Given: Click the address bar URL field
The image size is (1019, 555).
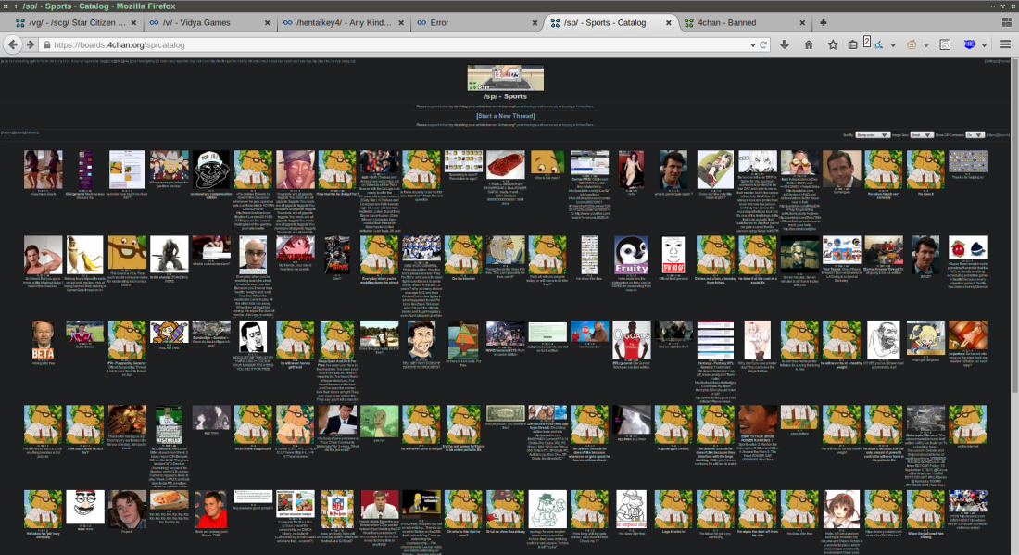Looking at the screenshot, I should [371, 44].
